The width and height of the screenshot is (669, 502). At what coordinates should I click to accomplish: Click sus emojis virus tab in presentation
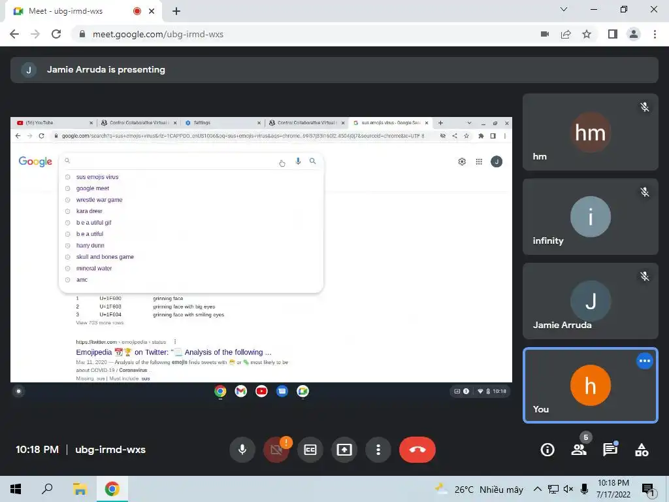(391, 123)
